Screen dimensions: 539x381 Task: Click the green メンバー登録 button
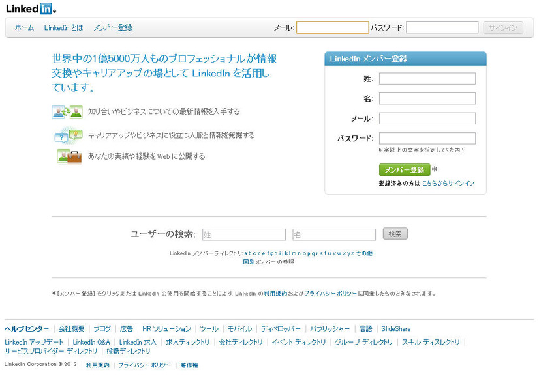(405, 170)
